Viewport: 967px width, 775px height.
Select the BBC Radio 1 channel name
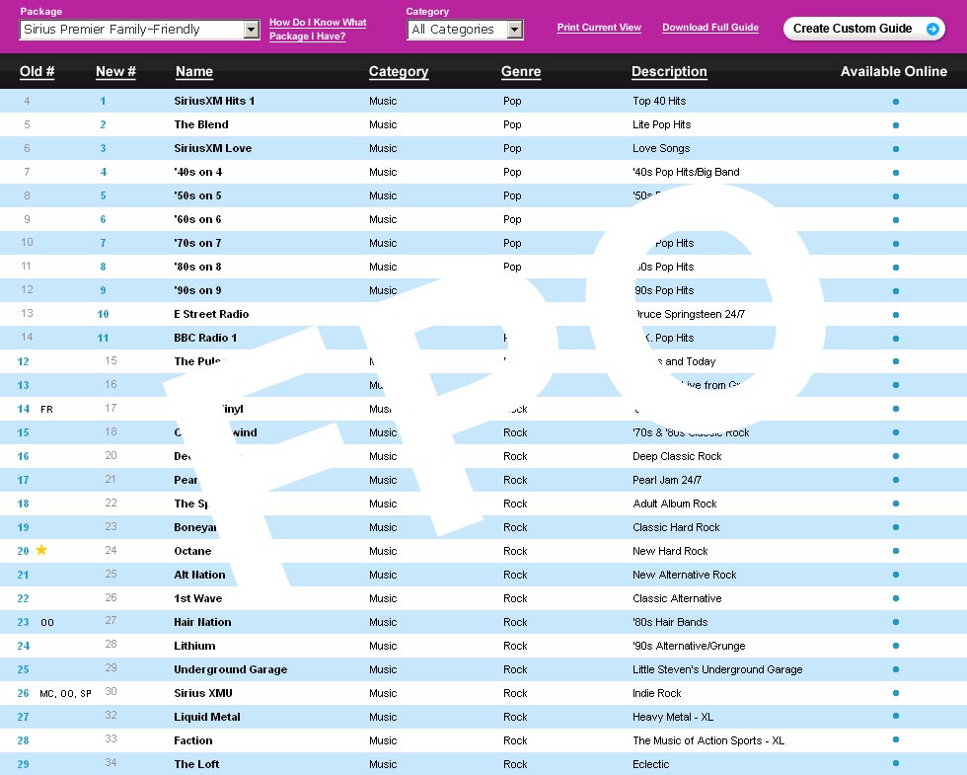(x=205, y=338)
